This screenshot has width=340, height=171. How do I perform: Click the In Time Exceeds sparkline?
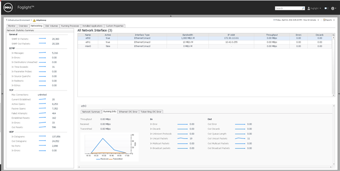(x=42, y=67)
